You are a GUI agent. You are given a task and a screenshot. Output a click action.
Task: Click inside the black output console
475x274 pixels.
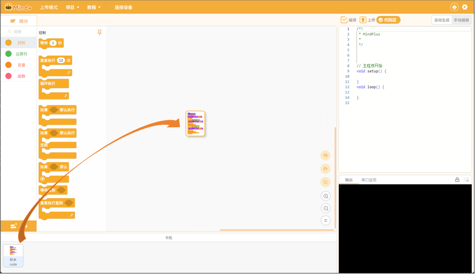point(405,229)
